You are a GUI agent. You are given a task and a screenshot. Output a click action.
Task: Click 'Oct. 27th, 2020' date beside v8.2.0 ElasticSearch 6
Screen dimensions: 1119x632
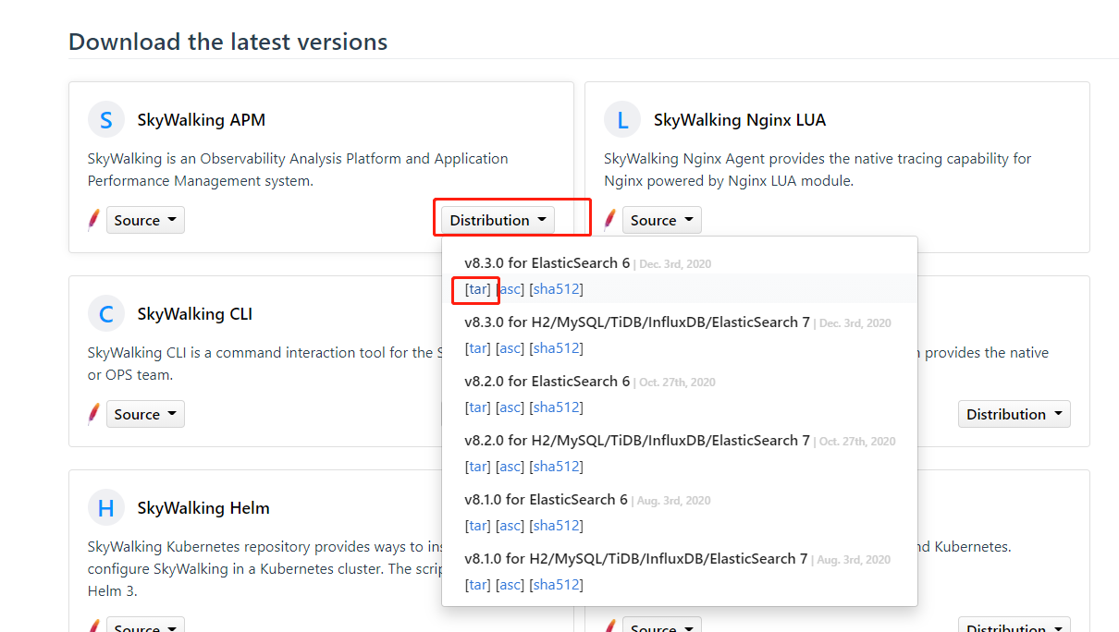coord(677,383)
